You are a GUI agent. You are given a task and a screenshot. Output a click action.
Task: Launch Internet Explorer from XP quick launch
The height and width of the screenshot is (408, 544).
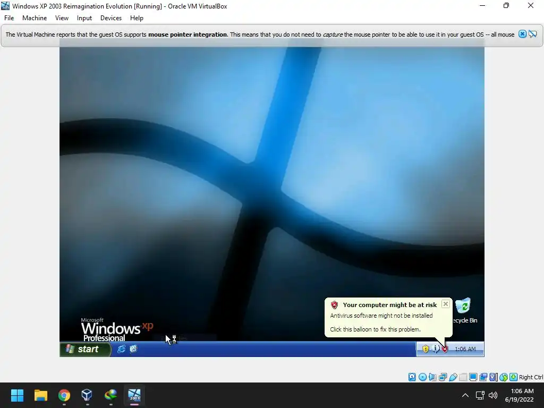pyautogui.click(x=121, y=349)
